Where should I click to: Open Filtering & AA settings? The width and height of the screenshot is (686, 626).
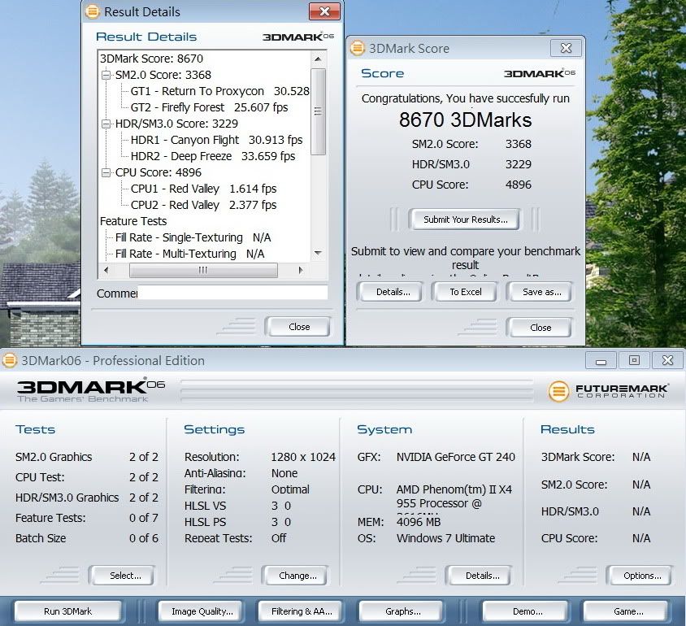301,611
